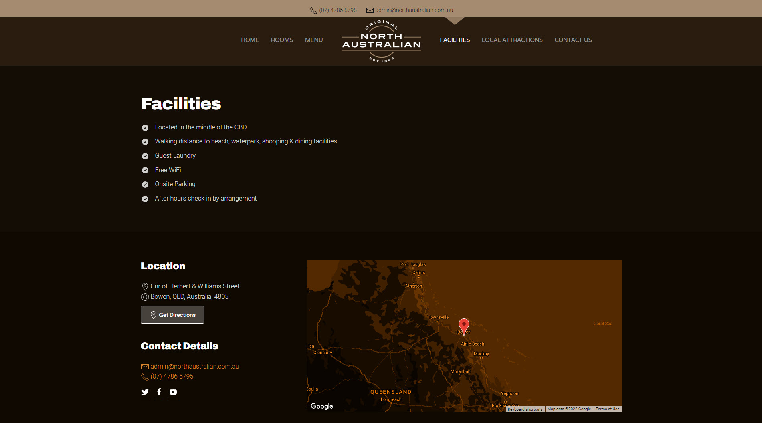Image resolution: width=762 pixels, height=423 pixels.
Task: Click the Location heading
Action: [x=163, y=266]
